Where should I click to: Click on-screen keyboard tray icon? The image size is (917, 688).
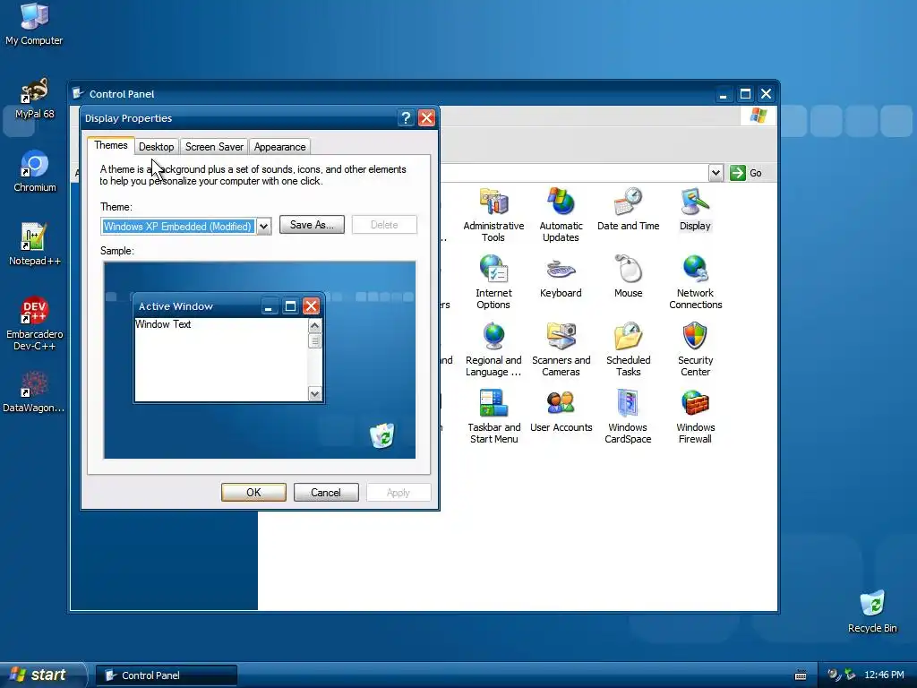tap(801, 675)
